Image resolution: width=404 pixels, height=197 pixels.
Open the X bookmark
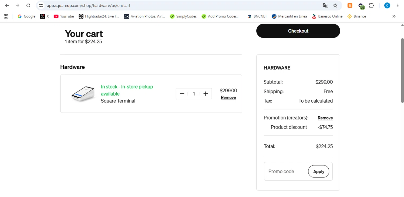pyautogui.click(x=44, y=16)
